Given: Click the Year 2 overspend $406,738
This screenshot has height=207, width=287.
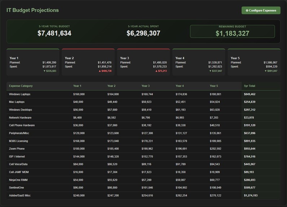Looking at the screenshot, I should coord(105,71).
